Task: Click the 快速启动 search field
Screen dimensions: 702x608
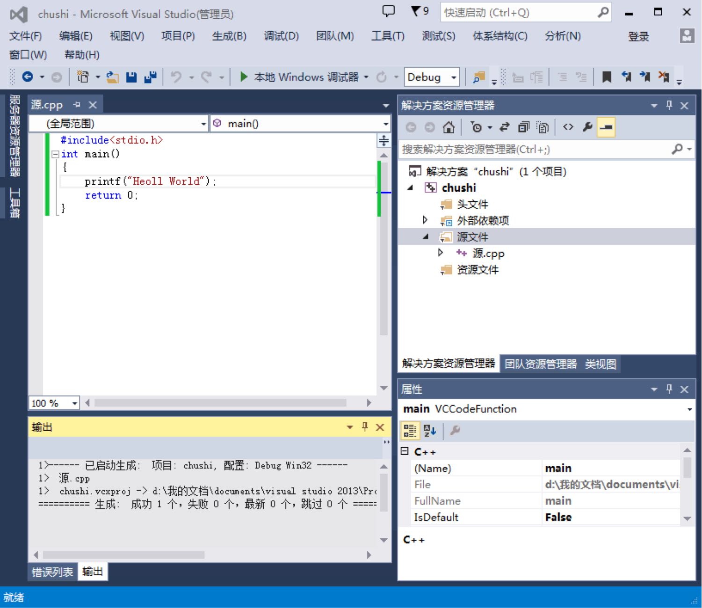Action: click(526, 13)
